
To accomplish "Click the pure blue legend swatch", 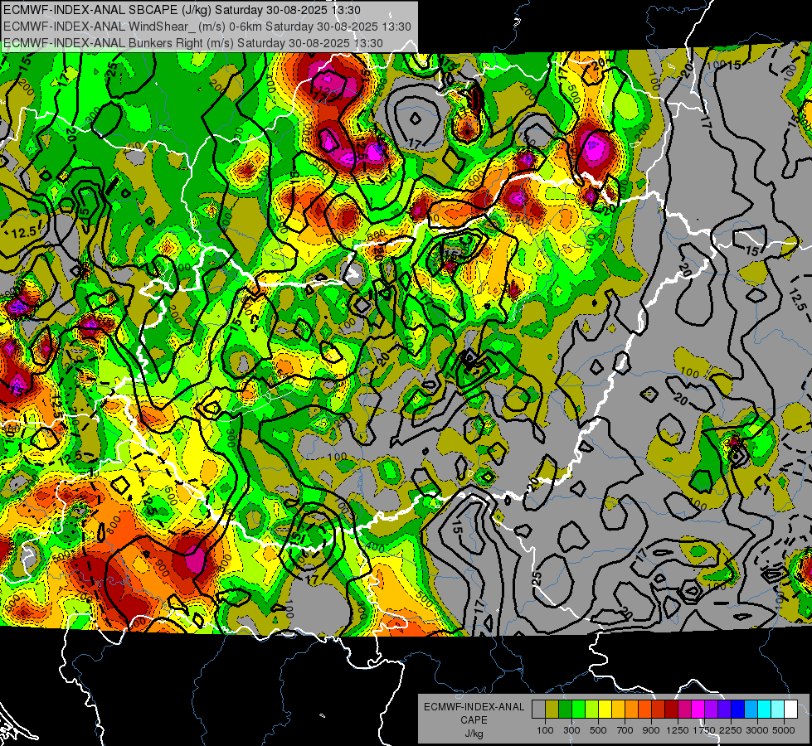I will 738,709.
